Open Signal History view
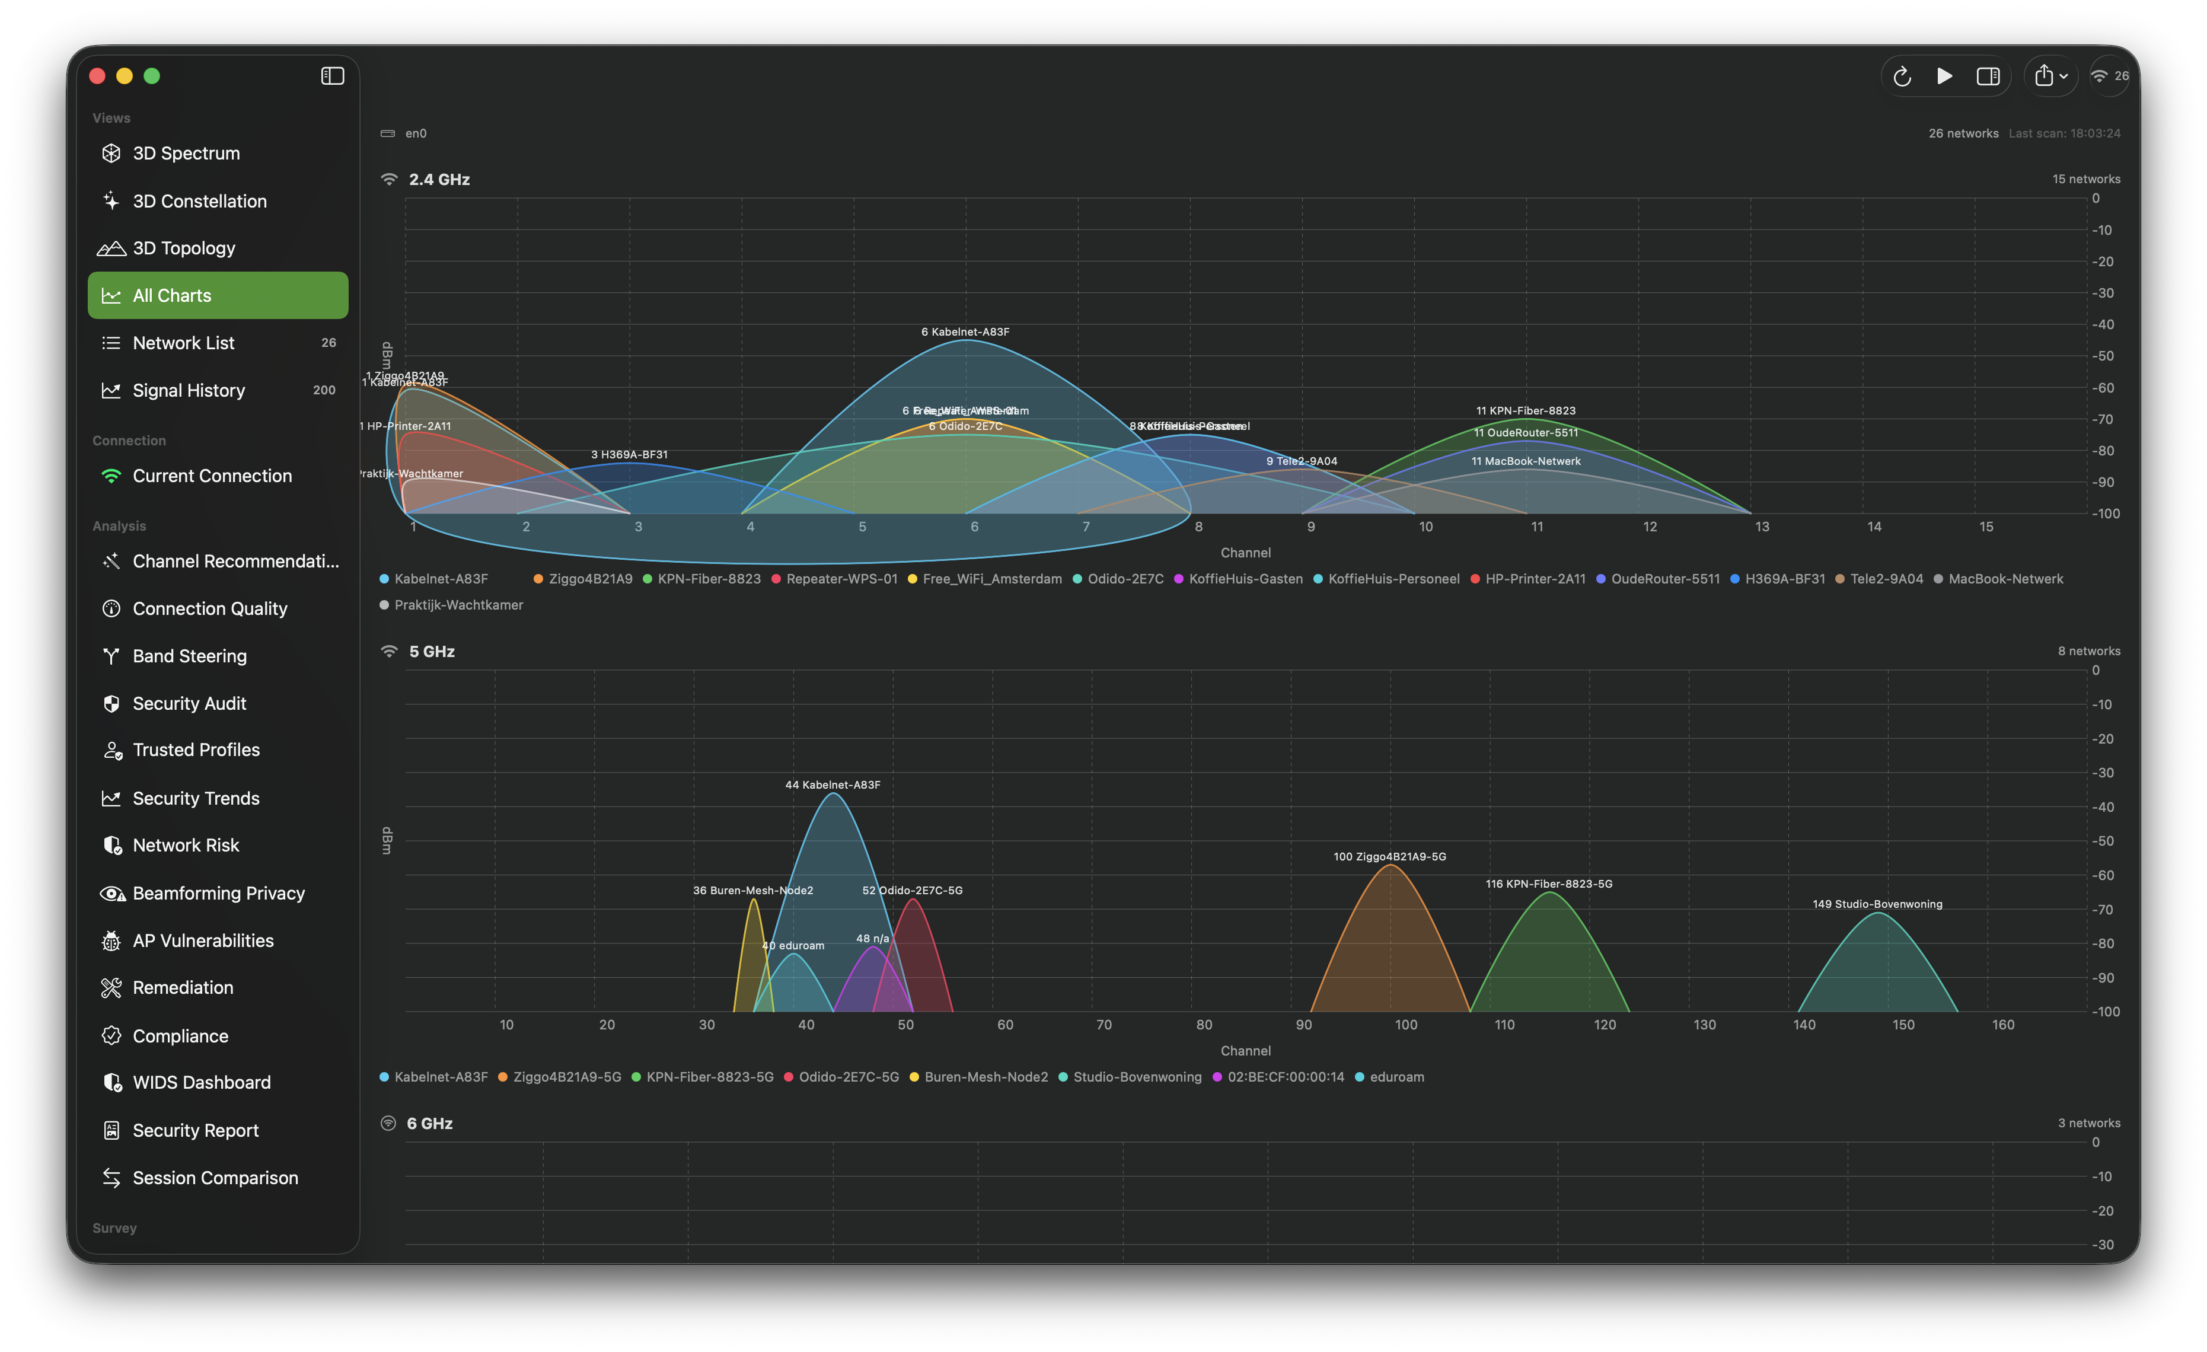The height and width of the screenshot is (1352, 2207). [218, 391]
